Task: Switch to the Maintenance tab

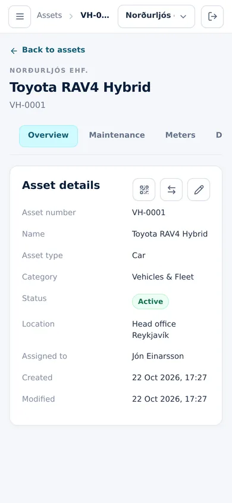Action: point(117,135)
